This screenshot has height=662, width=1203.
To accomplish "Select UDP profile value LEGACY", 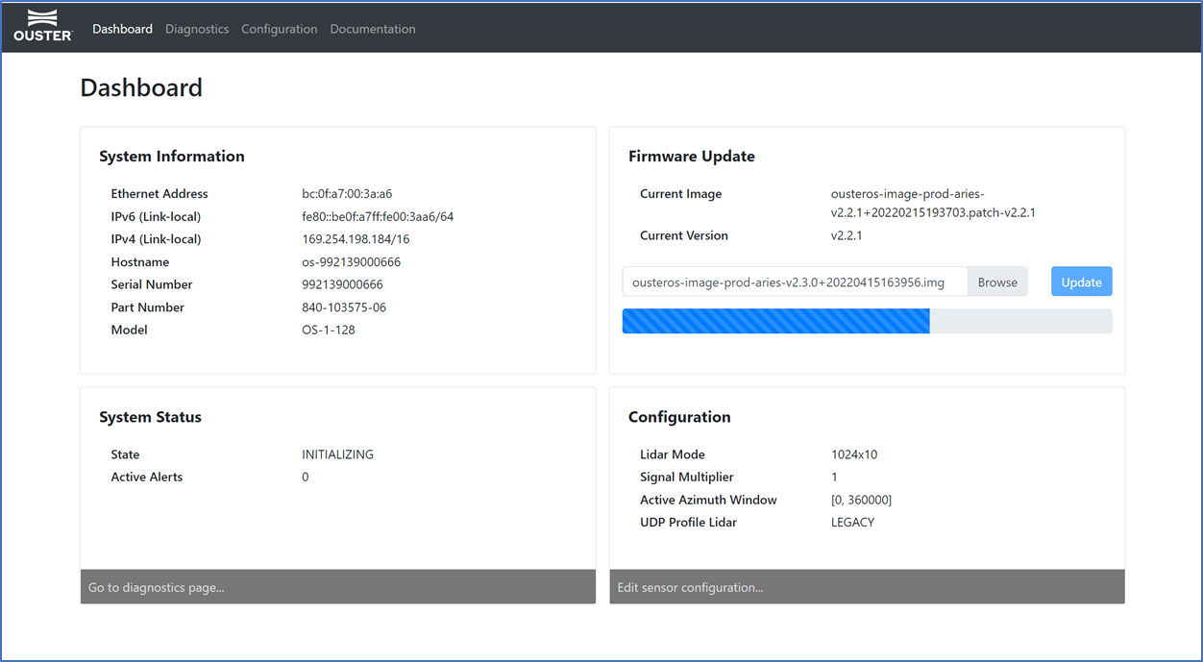I will coord(853,523).
